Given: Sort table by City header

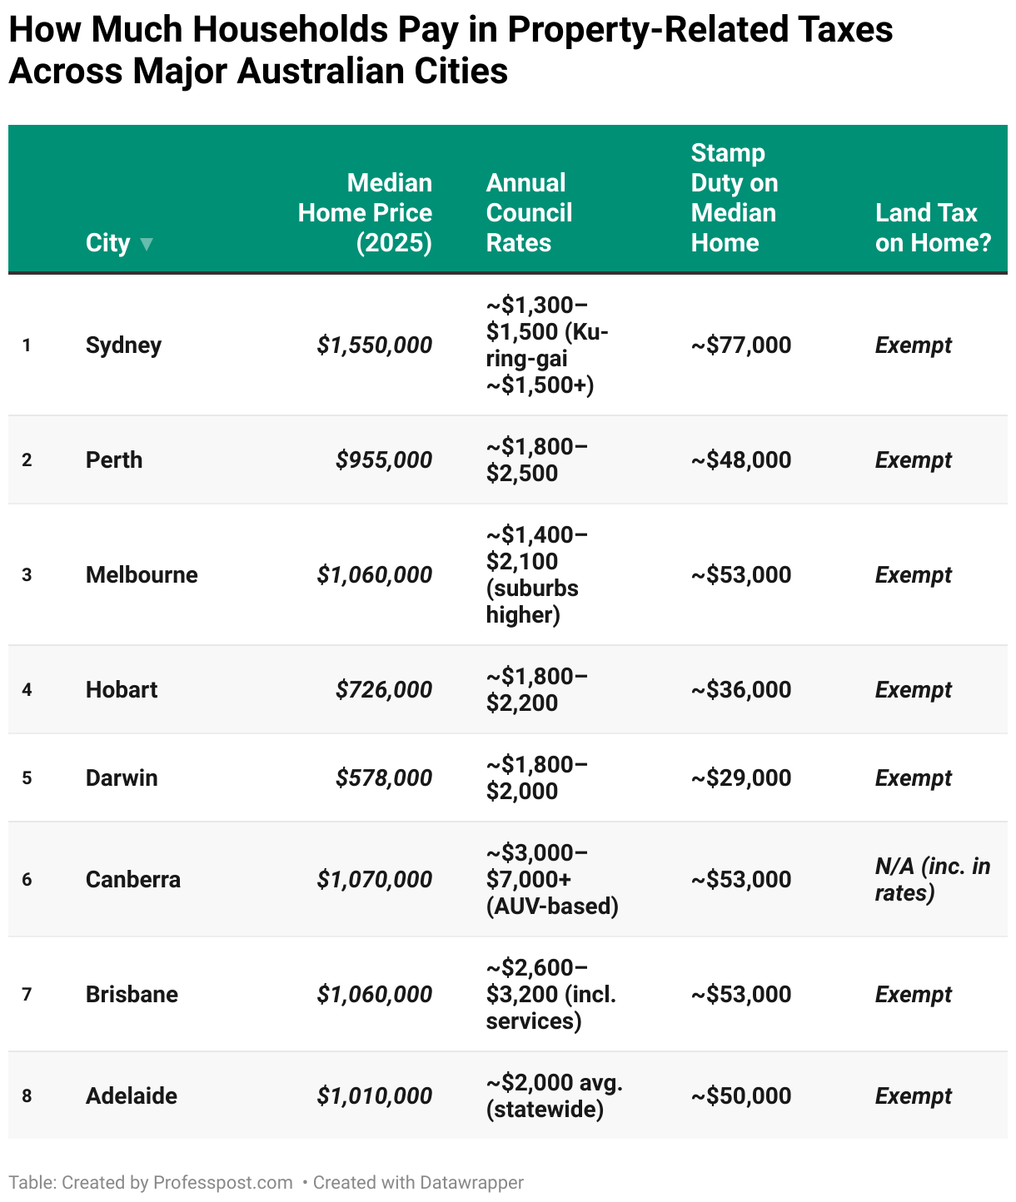Looking at the screenshot, I should coord(108,243).
